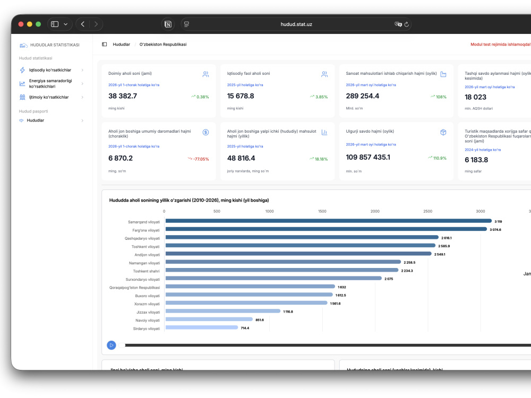Select the Sirdaryo viloyati bar
Image resolution: width=531 pixels, height=398 pixels.
[x=202, y=327]
